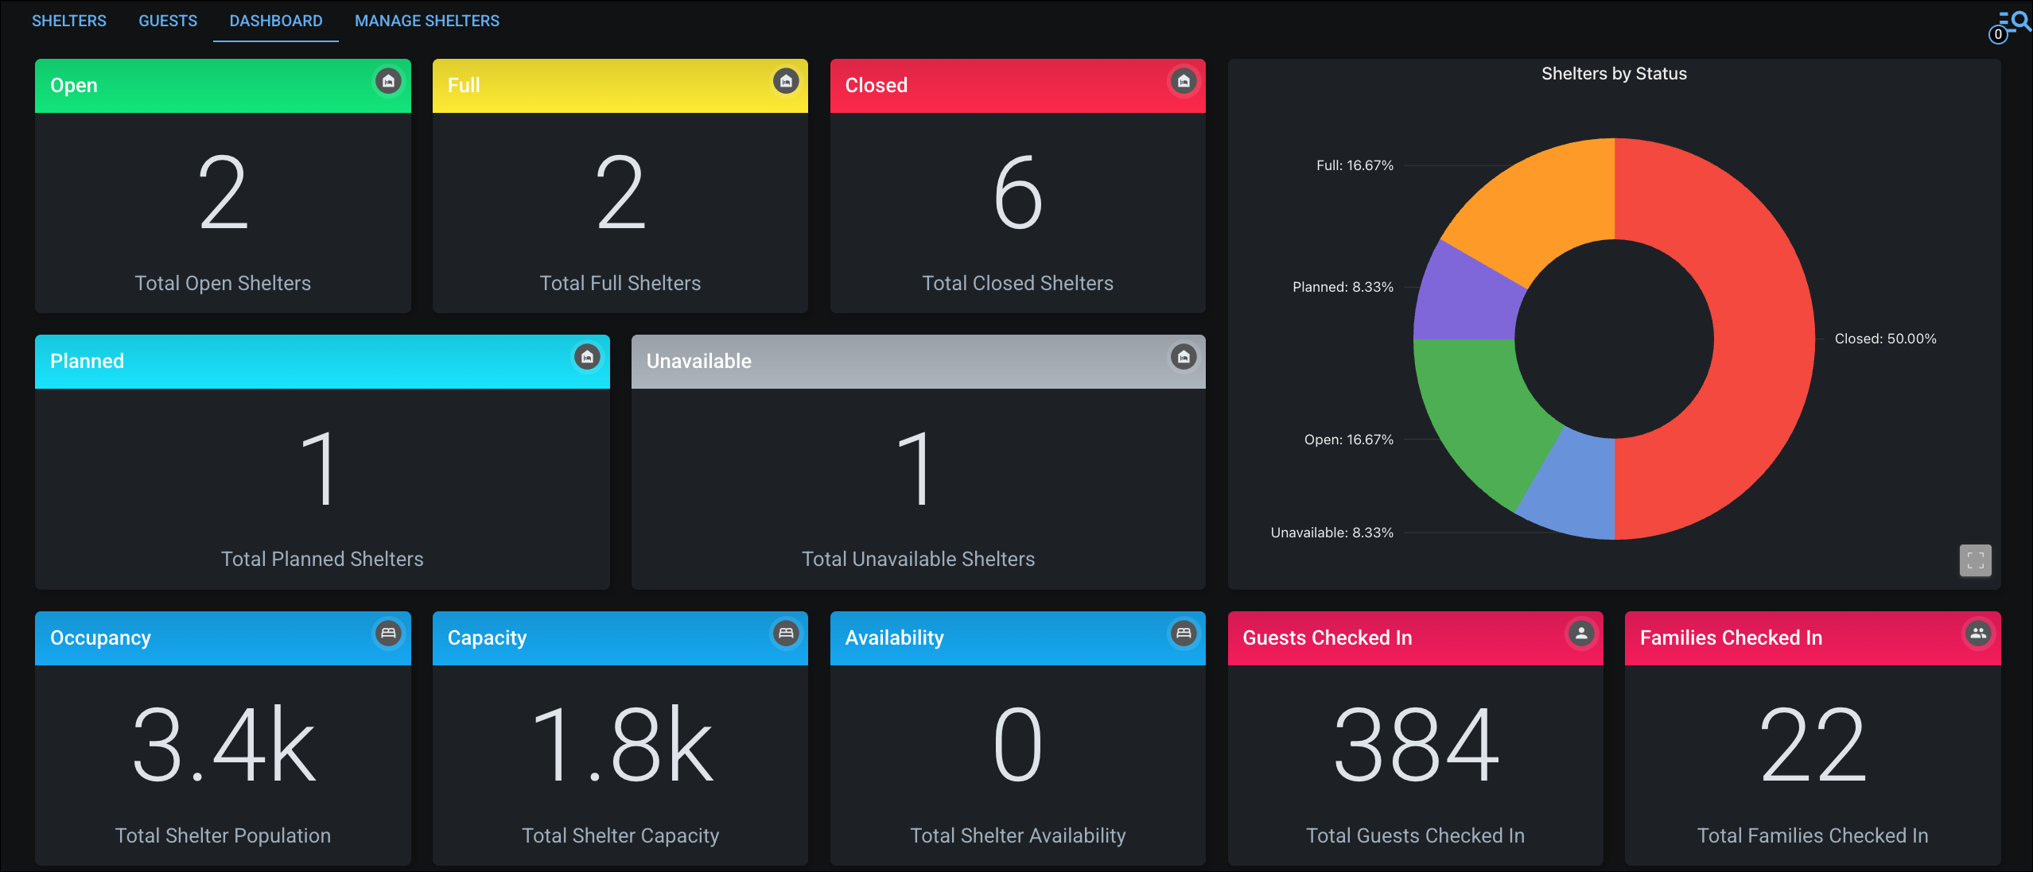This screenshot has height=872, width=2033.
Task: Open the Shelters tab
Action: [69, 21]
